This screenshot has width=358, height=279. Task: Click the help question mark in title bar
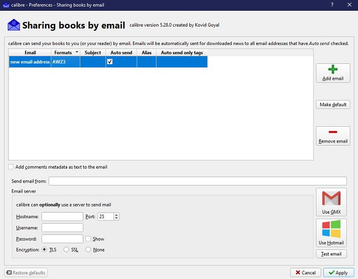pos(332,5)
